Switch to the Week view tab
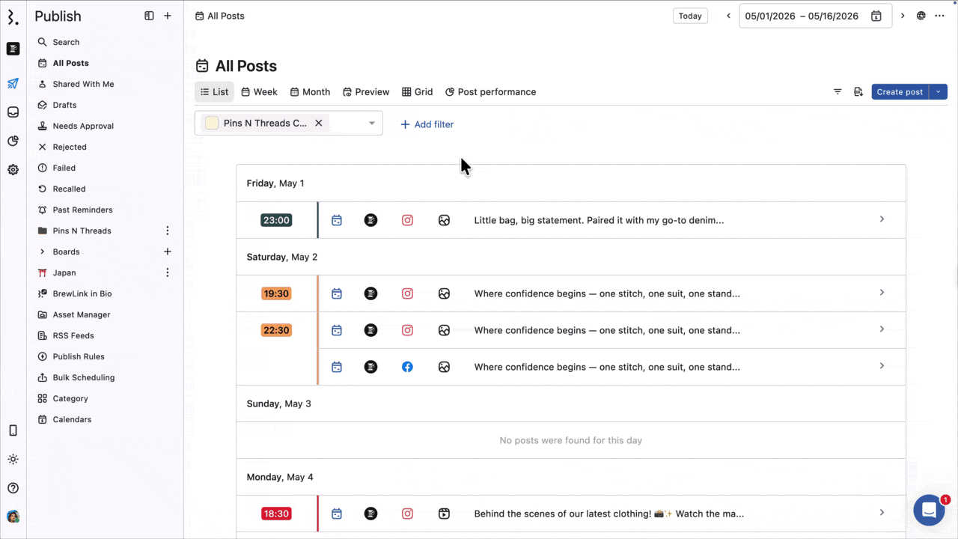Image resolution: width=958 pixels, height=539 pixels. click(x=259, y=92)
